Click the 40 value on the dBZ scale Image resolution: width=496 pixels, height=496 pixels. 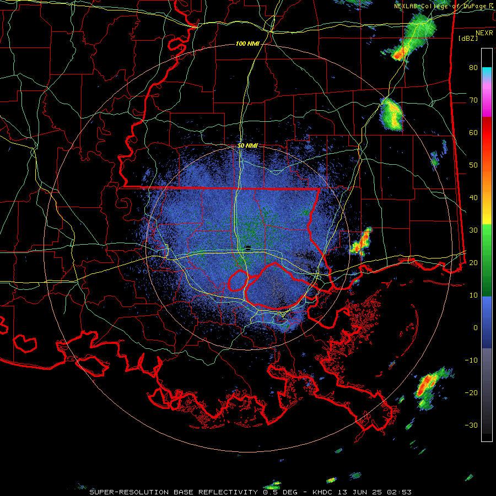(x=473, y=198)
